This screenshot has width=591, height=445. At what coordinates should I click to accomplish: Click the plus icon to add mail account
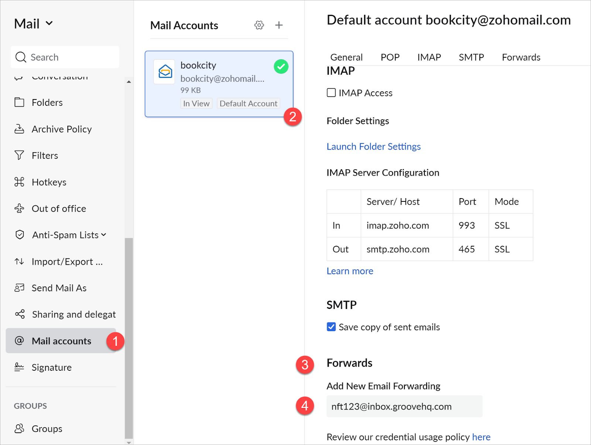pyautogui.click(x=279, y=25)
